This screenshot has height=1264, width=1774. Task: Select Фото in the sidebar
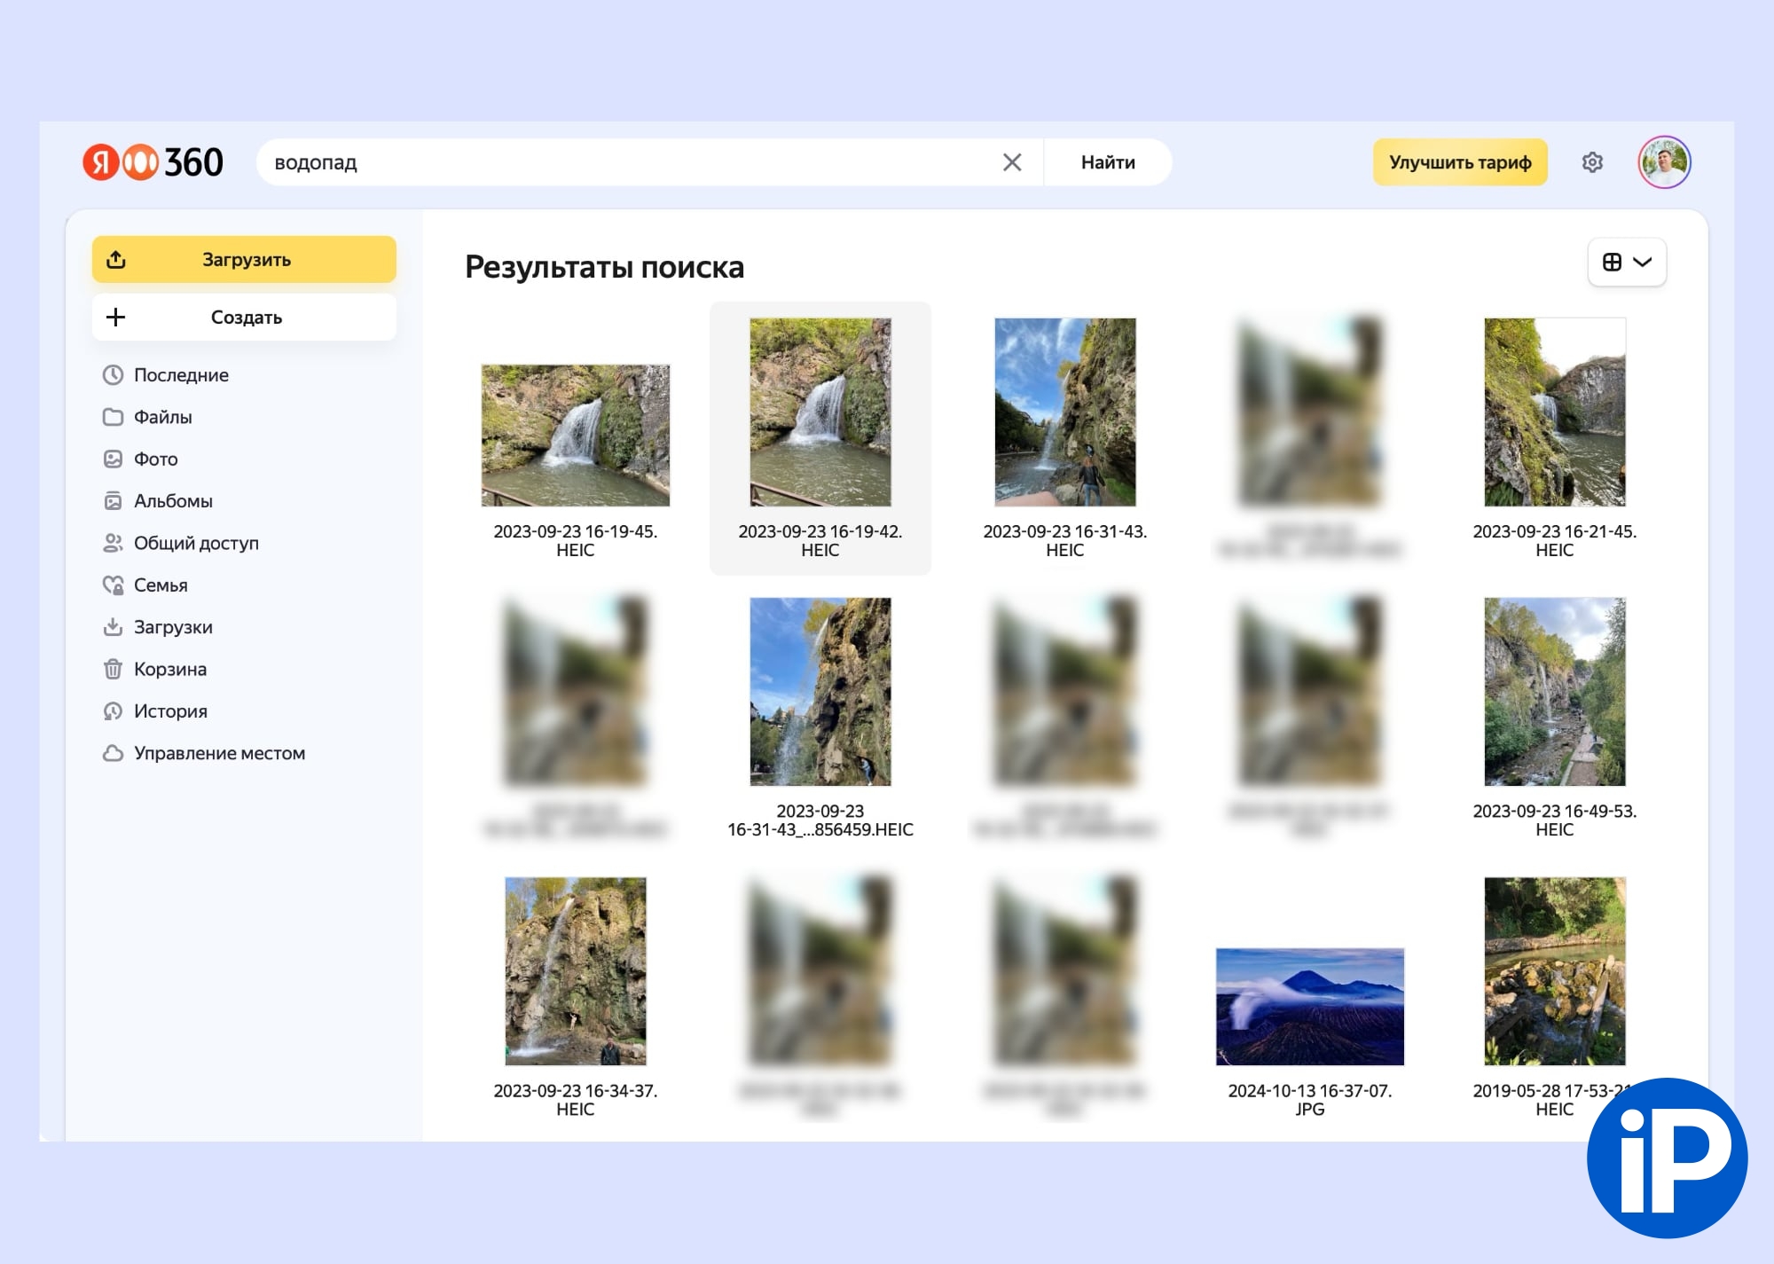155,459
